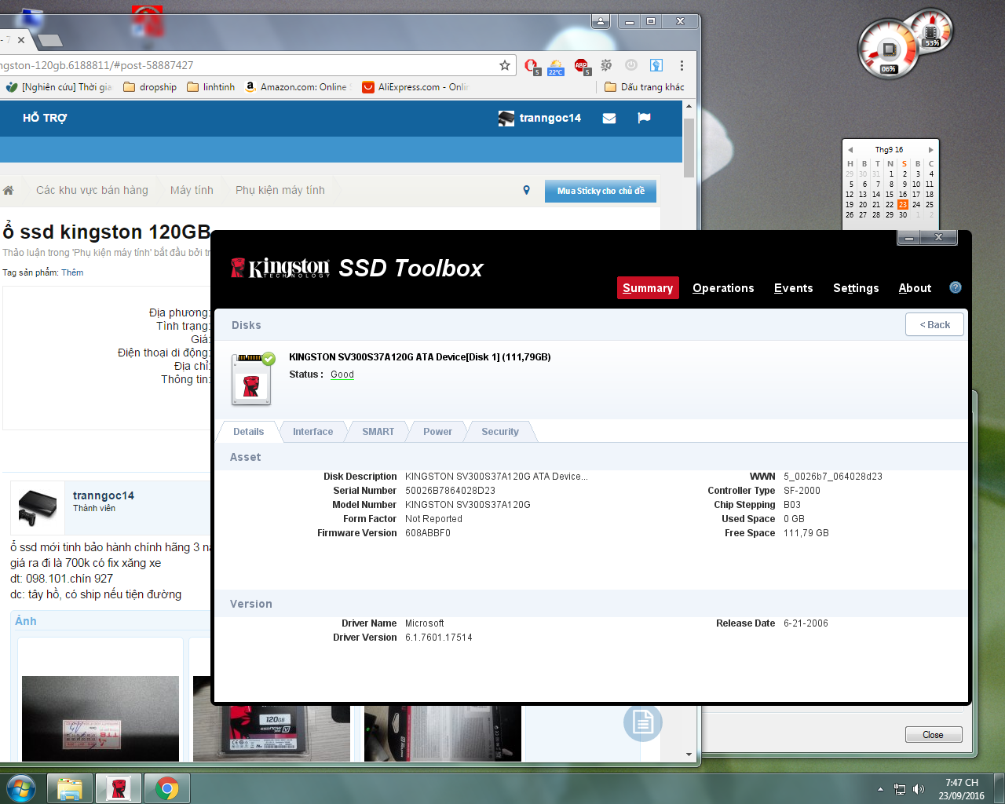1005x804 pixels.
Task: Go to Các khu vực bán hàng breadcrumb
Action: (92, 190)
